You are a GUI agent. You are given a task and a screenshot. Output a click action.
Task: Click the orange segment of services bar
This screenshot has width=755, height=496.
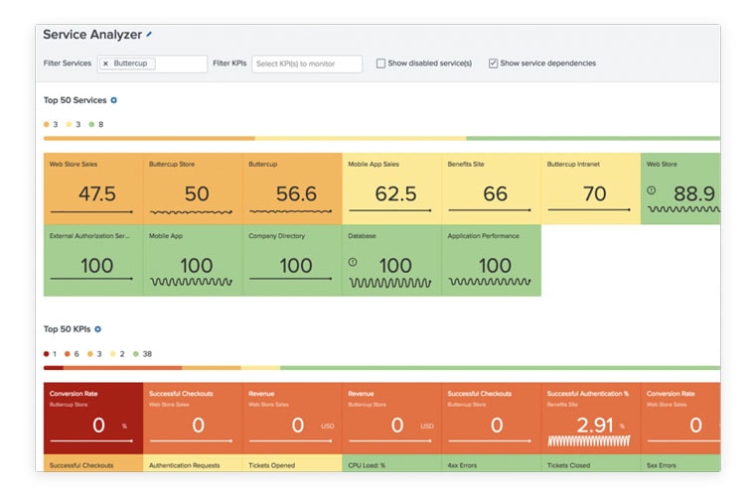pyautogui.click(x=149, y=139)
